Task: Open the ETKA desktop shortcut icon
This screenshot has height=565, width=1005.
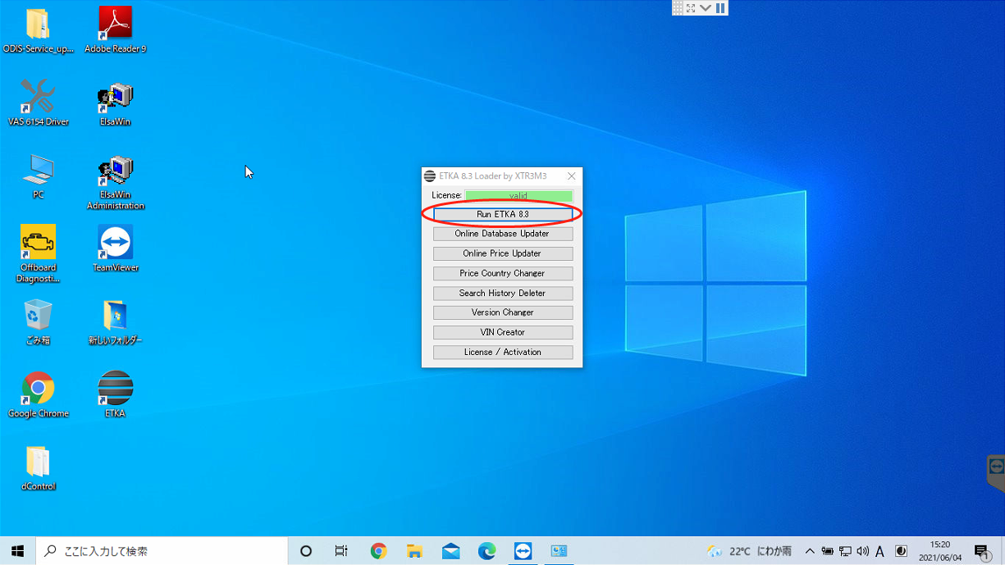Action: (x=115, y=390)
